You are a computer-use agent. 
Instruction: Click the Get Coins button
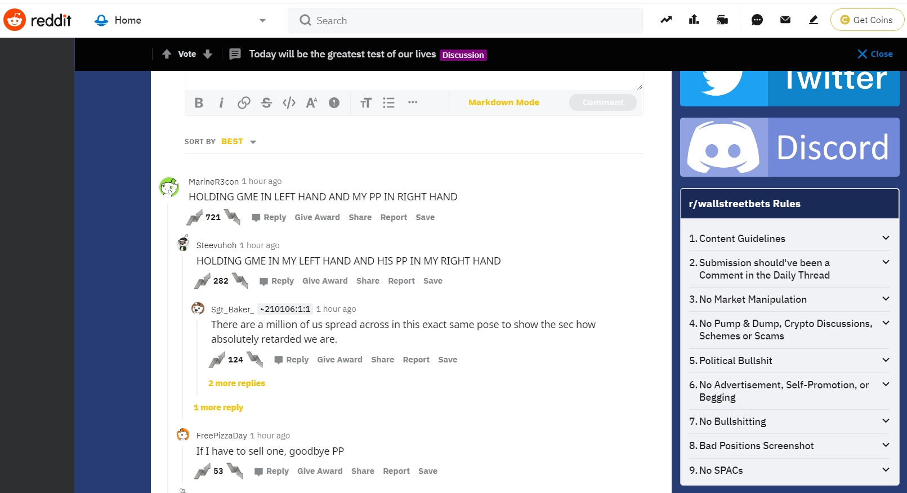coord(867,20)
